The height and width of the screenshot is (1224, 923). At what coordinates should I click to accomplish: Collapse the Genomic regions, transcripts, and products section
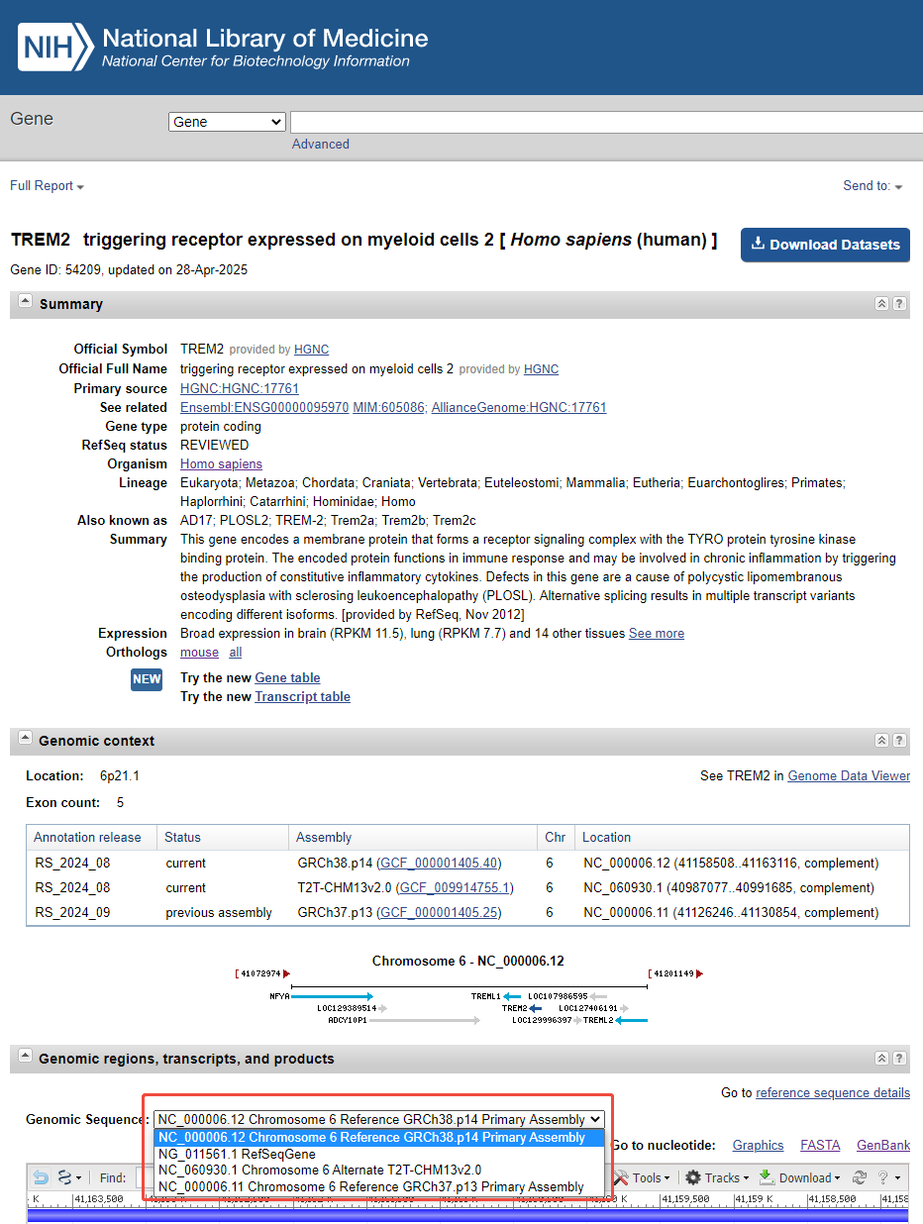click(25, 1057)
